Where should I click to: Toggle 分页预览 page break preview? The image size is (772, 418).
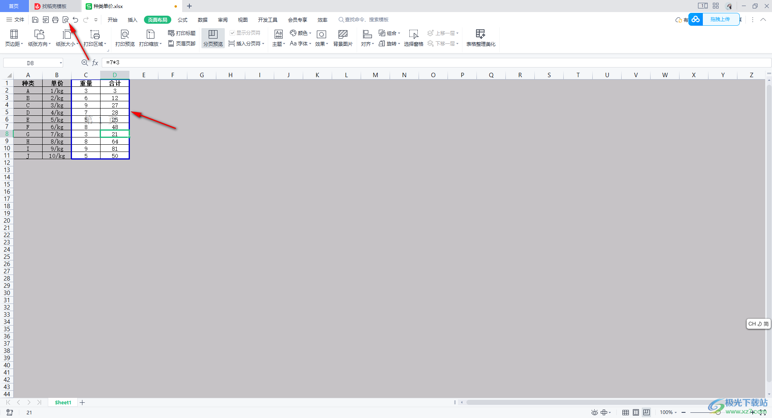[x=213, y=38]
